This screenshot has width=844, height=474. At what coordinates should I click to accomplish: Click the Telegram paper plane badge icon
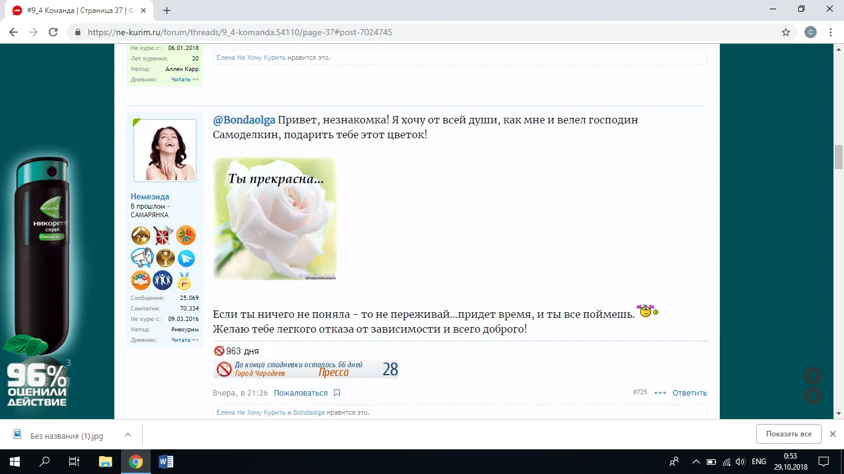pyautogui.click(x=185, y=258)
